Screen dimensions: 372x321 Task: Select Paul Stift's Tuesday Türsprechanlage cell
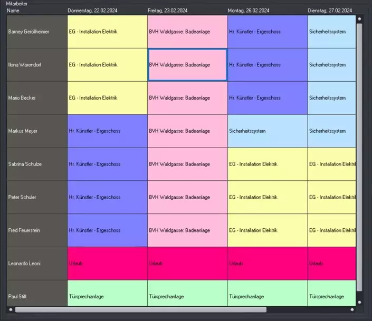click(x=332, y=293)
